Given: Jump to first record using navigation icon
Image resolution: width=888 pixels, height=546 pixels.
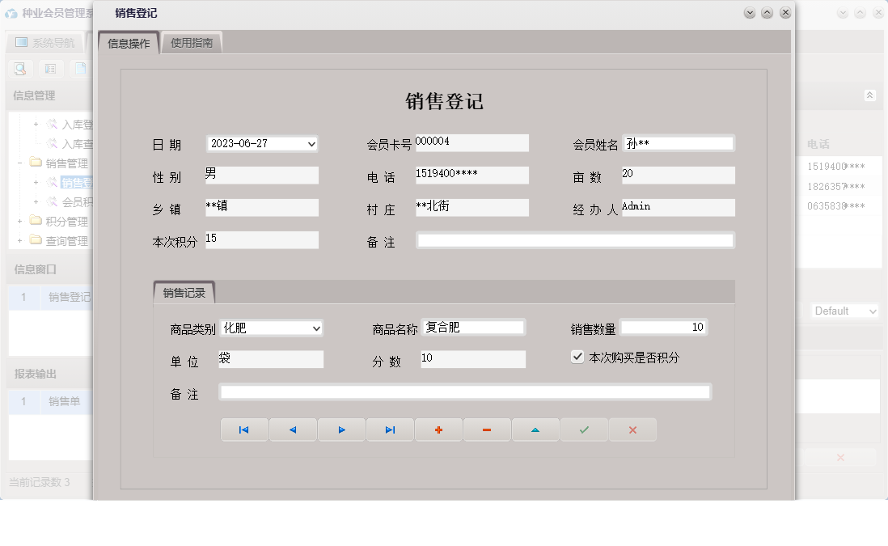Looking at the screenshot, I should pos(244,430).
